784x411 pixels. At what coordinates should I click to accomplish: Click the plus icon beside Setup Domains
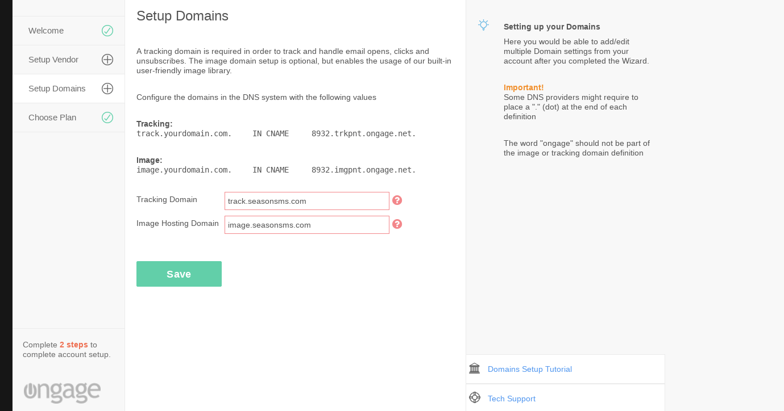pyautogui.click(x=107, y=89)
